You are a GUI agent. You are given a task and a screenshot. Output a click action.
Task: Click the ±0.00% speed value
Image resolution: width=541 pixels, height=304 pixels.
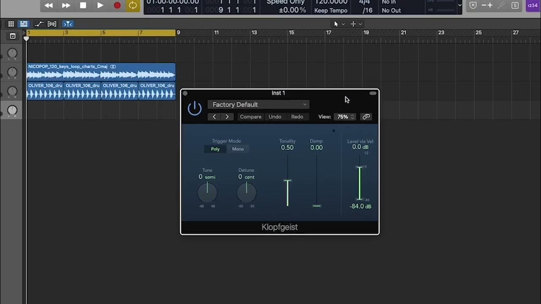click(x=292, y=11)
